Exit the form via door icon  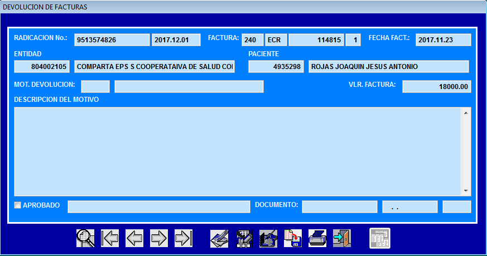(x=342, y=238)
